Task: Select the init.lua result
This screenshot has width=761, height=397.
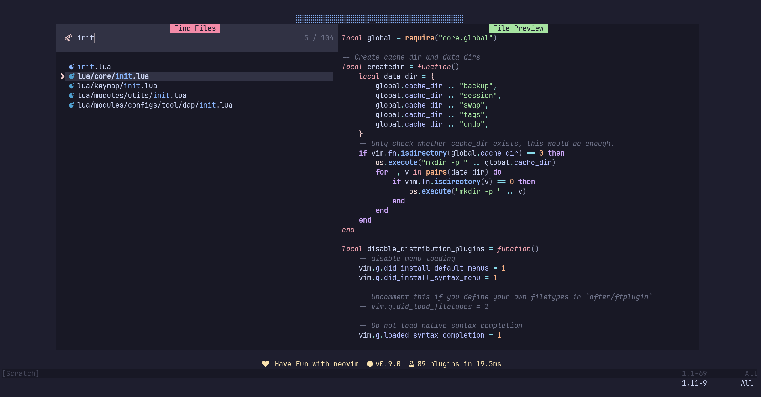Action: [94, 67]
